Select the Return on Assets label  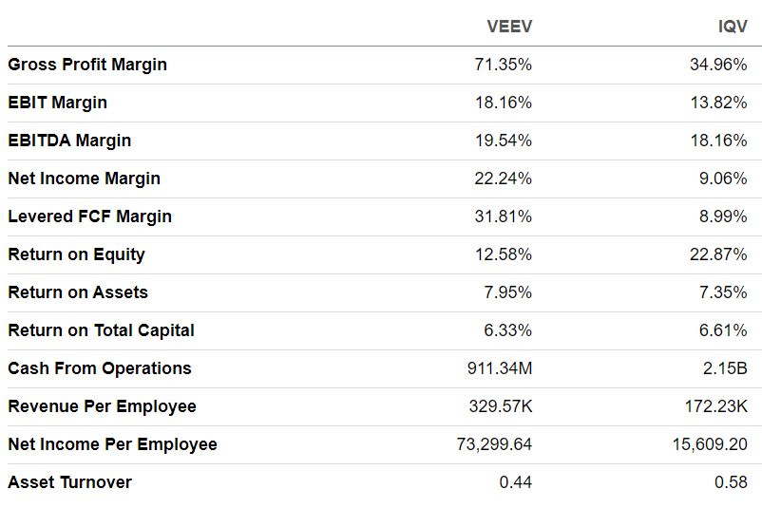click(78, 292)
